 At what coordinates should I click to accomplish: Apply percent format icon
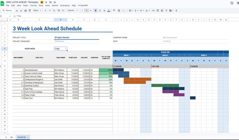tap(50, 10)
